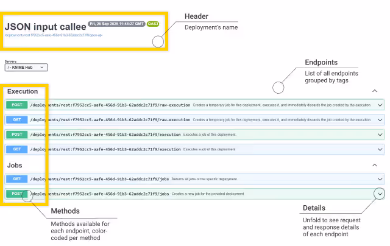Image resolution: width=390 pixels, height=246 pixels.
Task: Click the "JSON input callee" title
Action: pyautogui.click(x=45, y=27)
